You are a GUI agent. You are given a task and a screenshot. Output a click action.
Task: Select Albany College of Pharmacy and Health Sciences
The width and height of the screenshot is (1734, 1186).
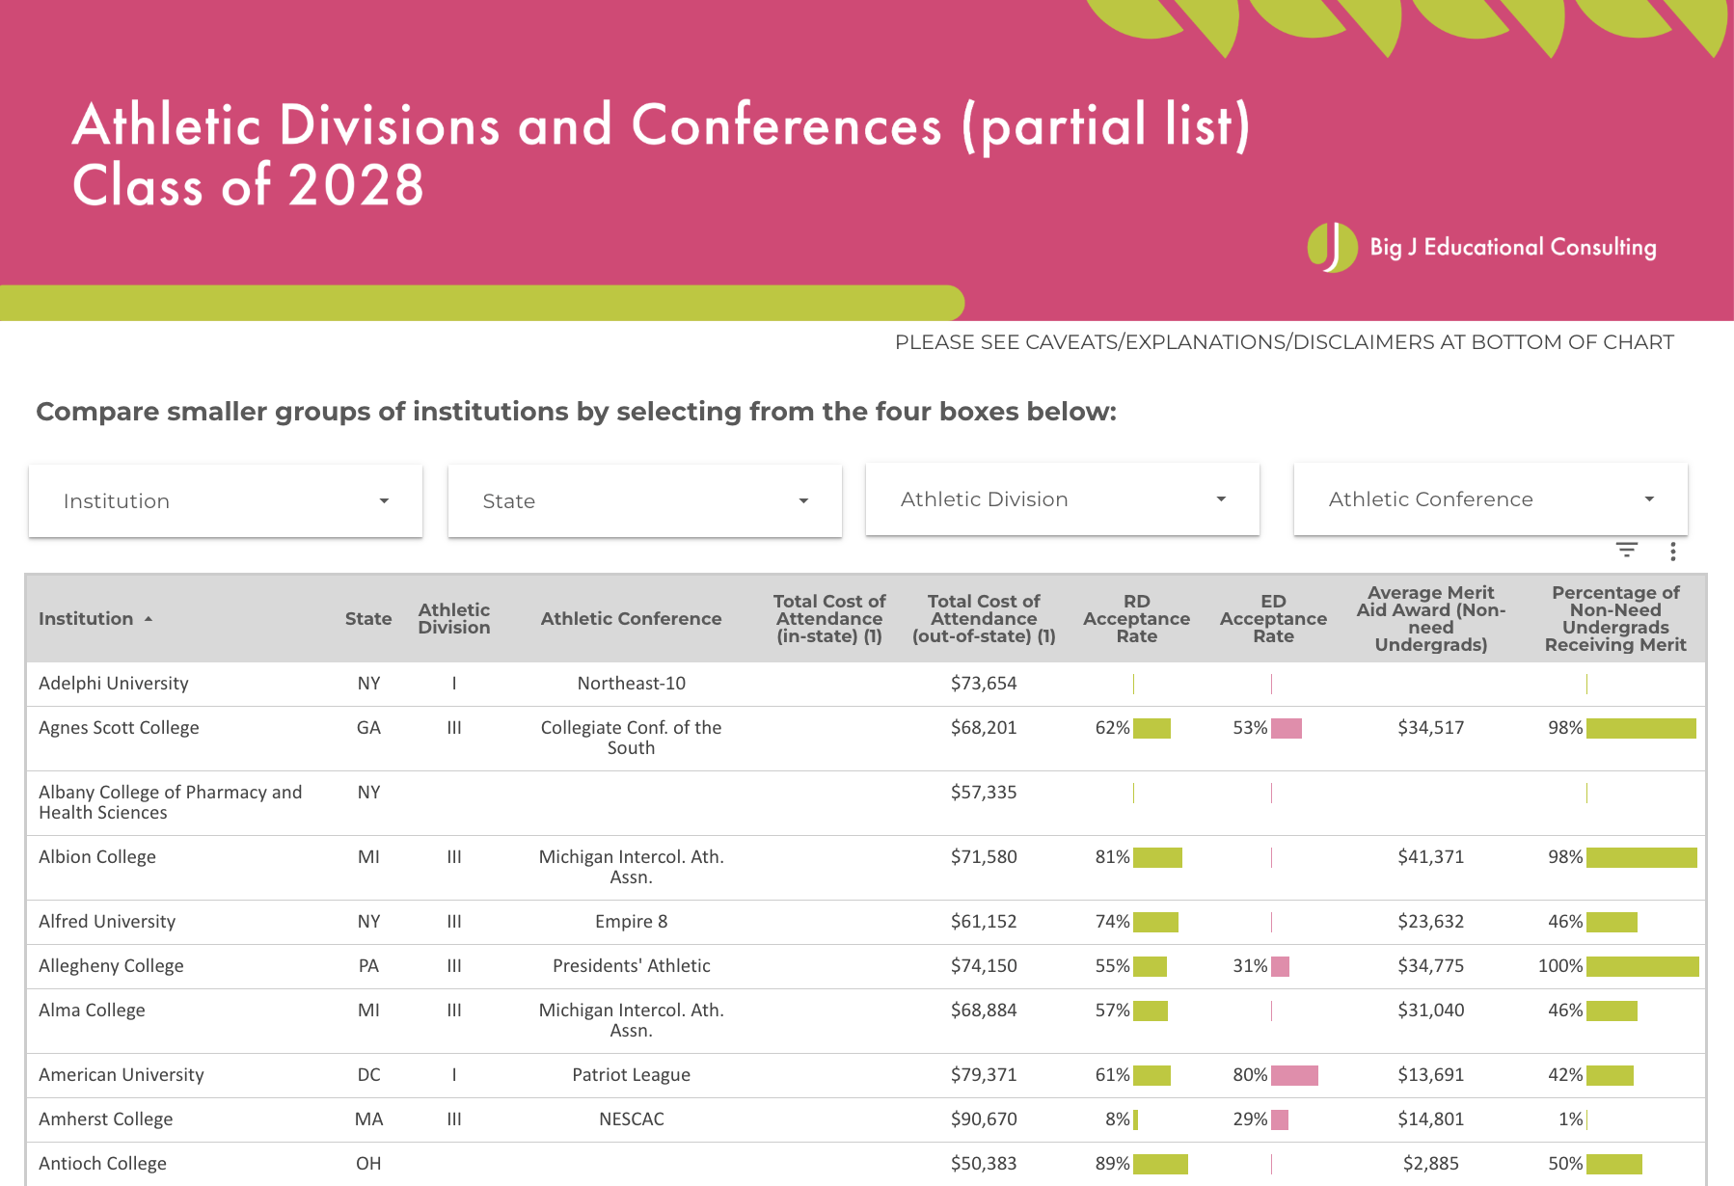(x=171, y=802)
